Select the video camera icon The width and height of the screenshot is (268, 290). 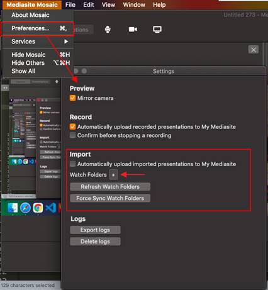133,30
